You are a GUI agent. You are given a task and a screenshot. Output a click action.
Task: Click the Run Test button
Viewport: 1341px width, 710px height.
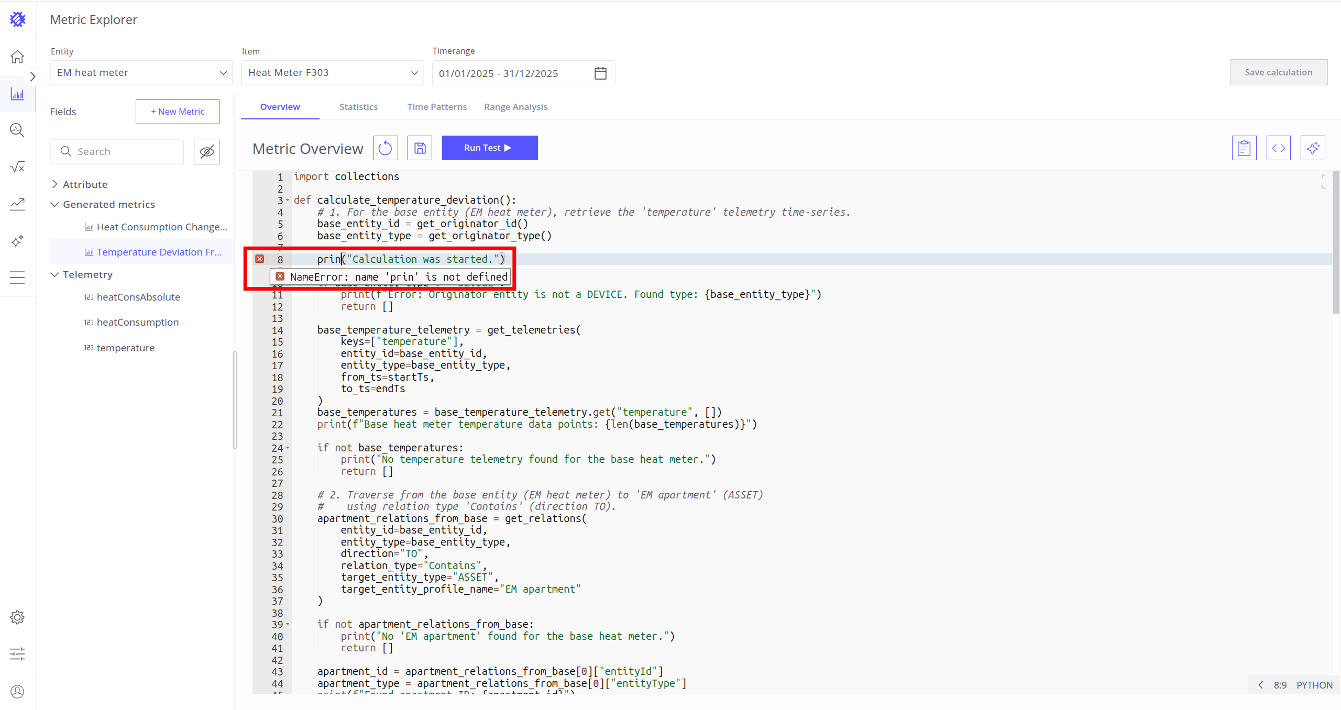coord(489,148)
